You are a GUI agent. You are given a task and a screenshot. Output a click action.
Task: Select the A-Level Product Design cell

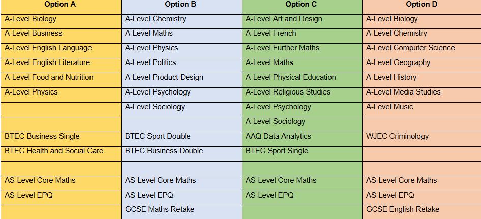coord(164,78)
